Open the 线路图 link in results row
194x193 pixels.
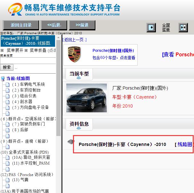(185, 144)
